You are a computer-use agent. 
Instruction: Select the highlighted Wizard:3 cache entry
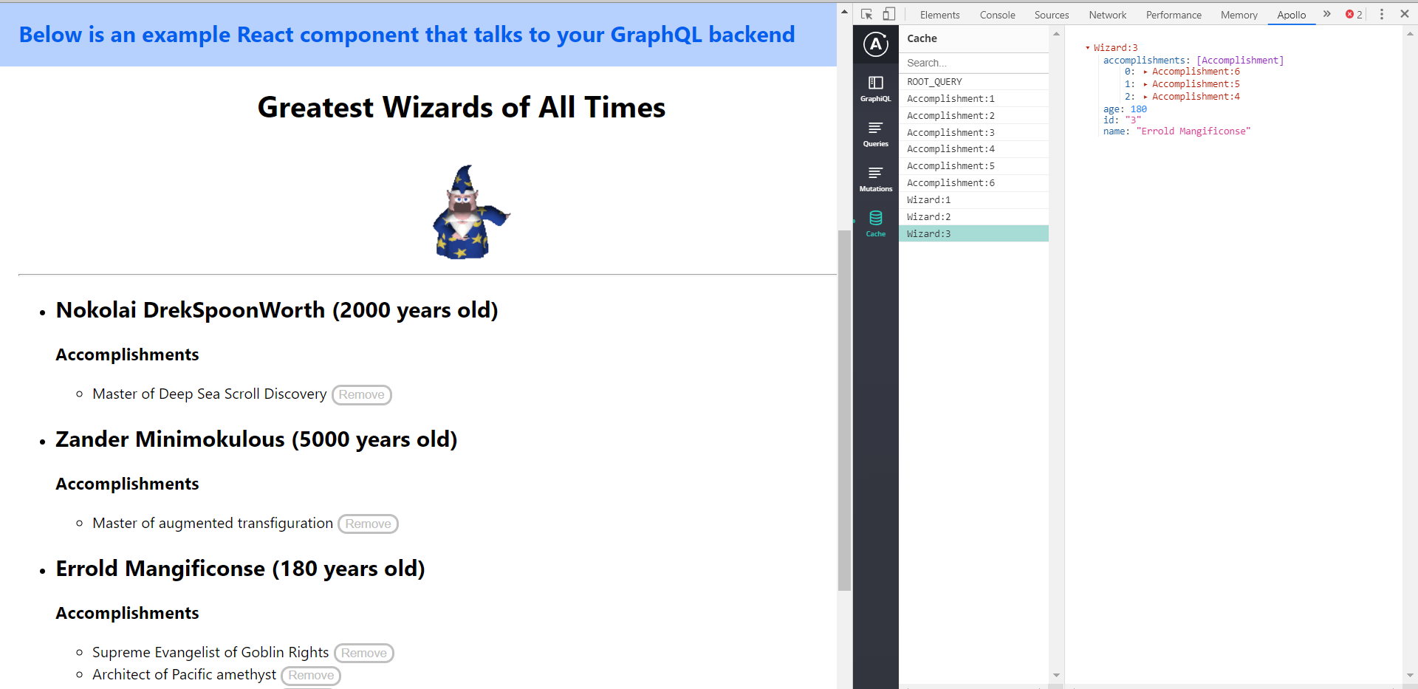coord(973,234)
